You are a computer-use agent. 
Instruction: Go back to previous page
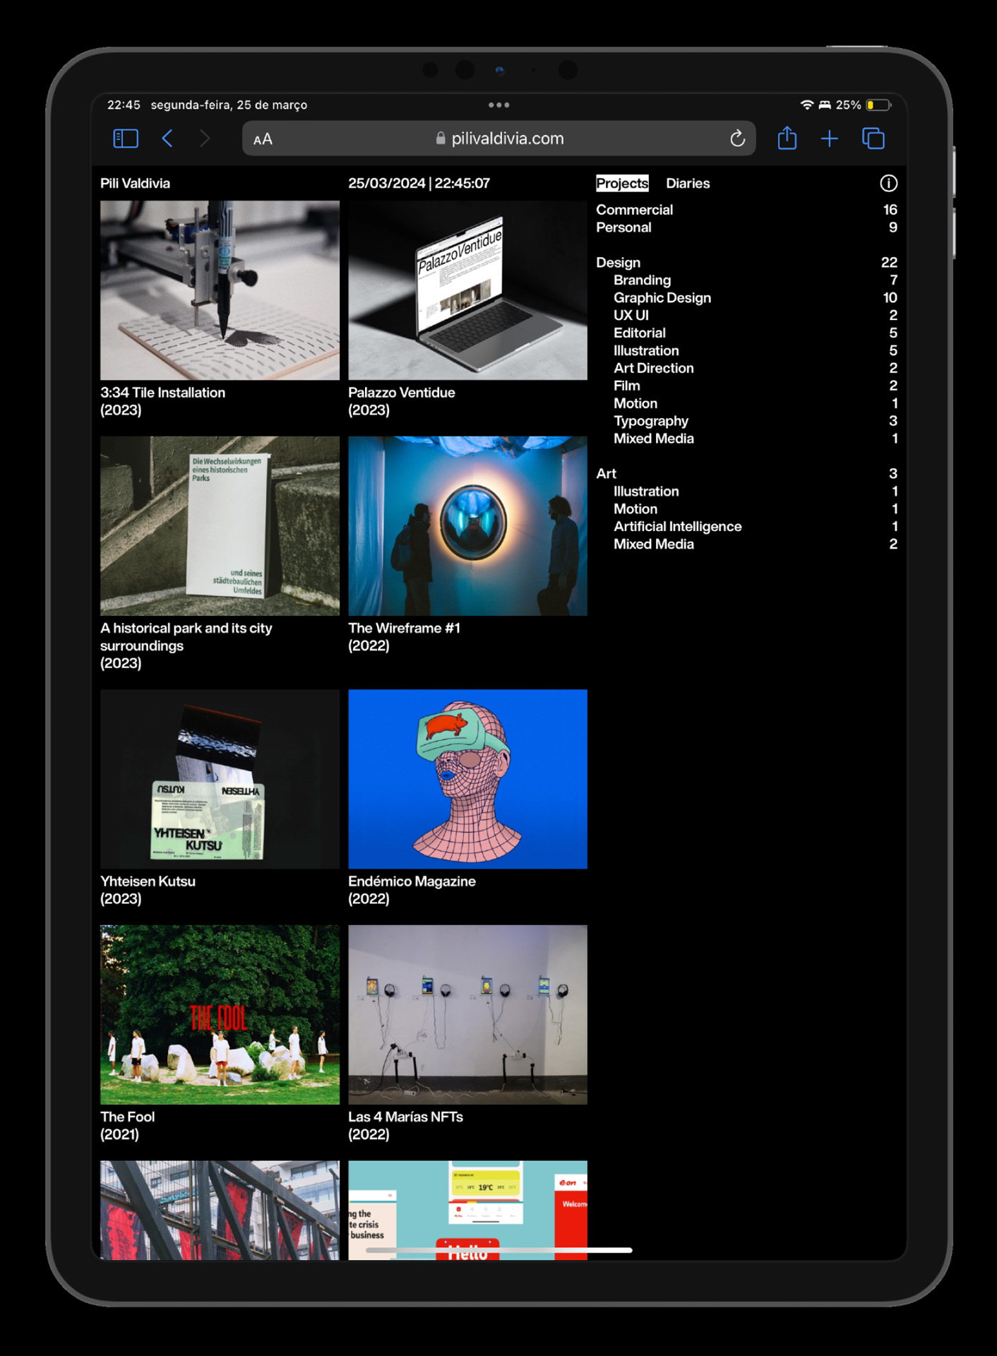coord(167,138)
